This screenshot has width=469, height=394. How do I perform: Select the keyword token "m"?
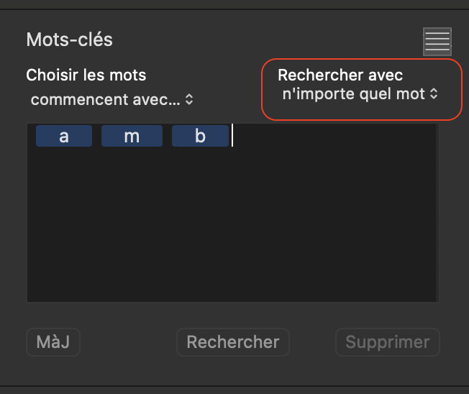tap(132, 136)
